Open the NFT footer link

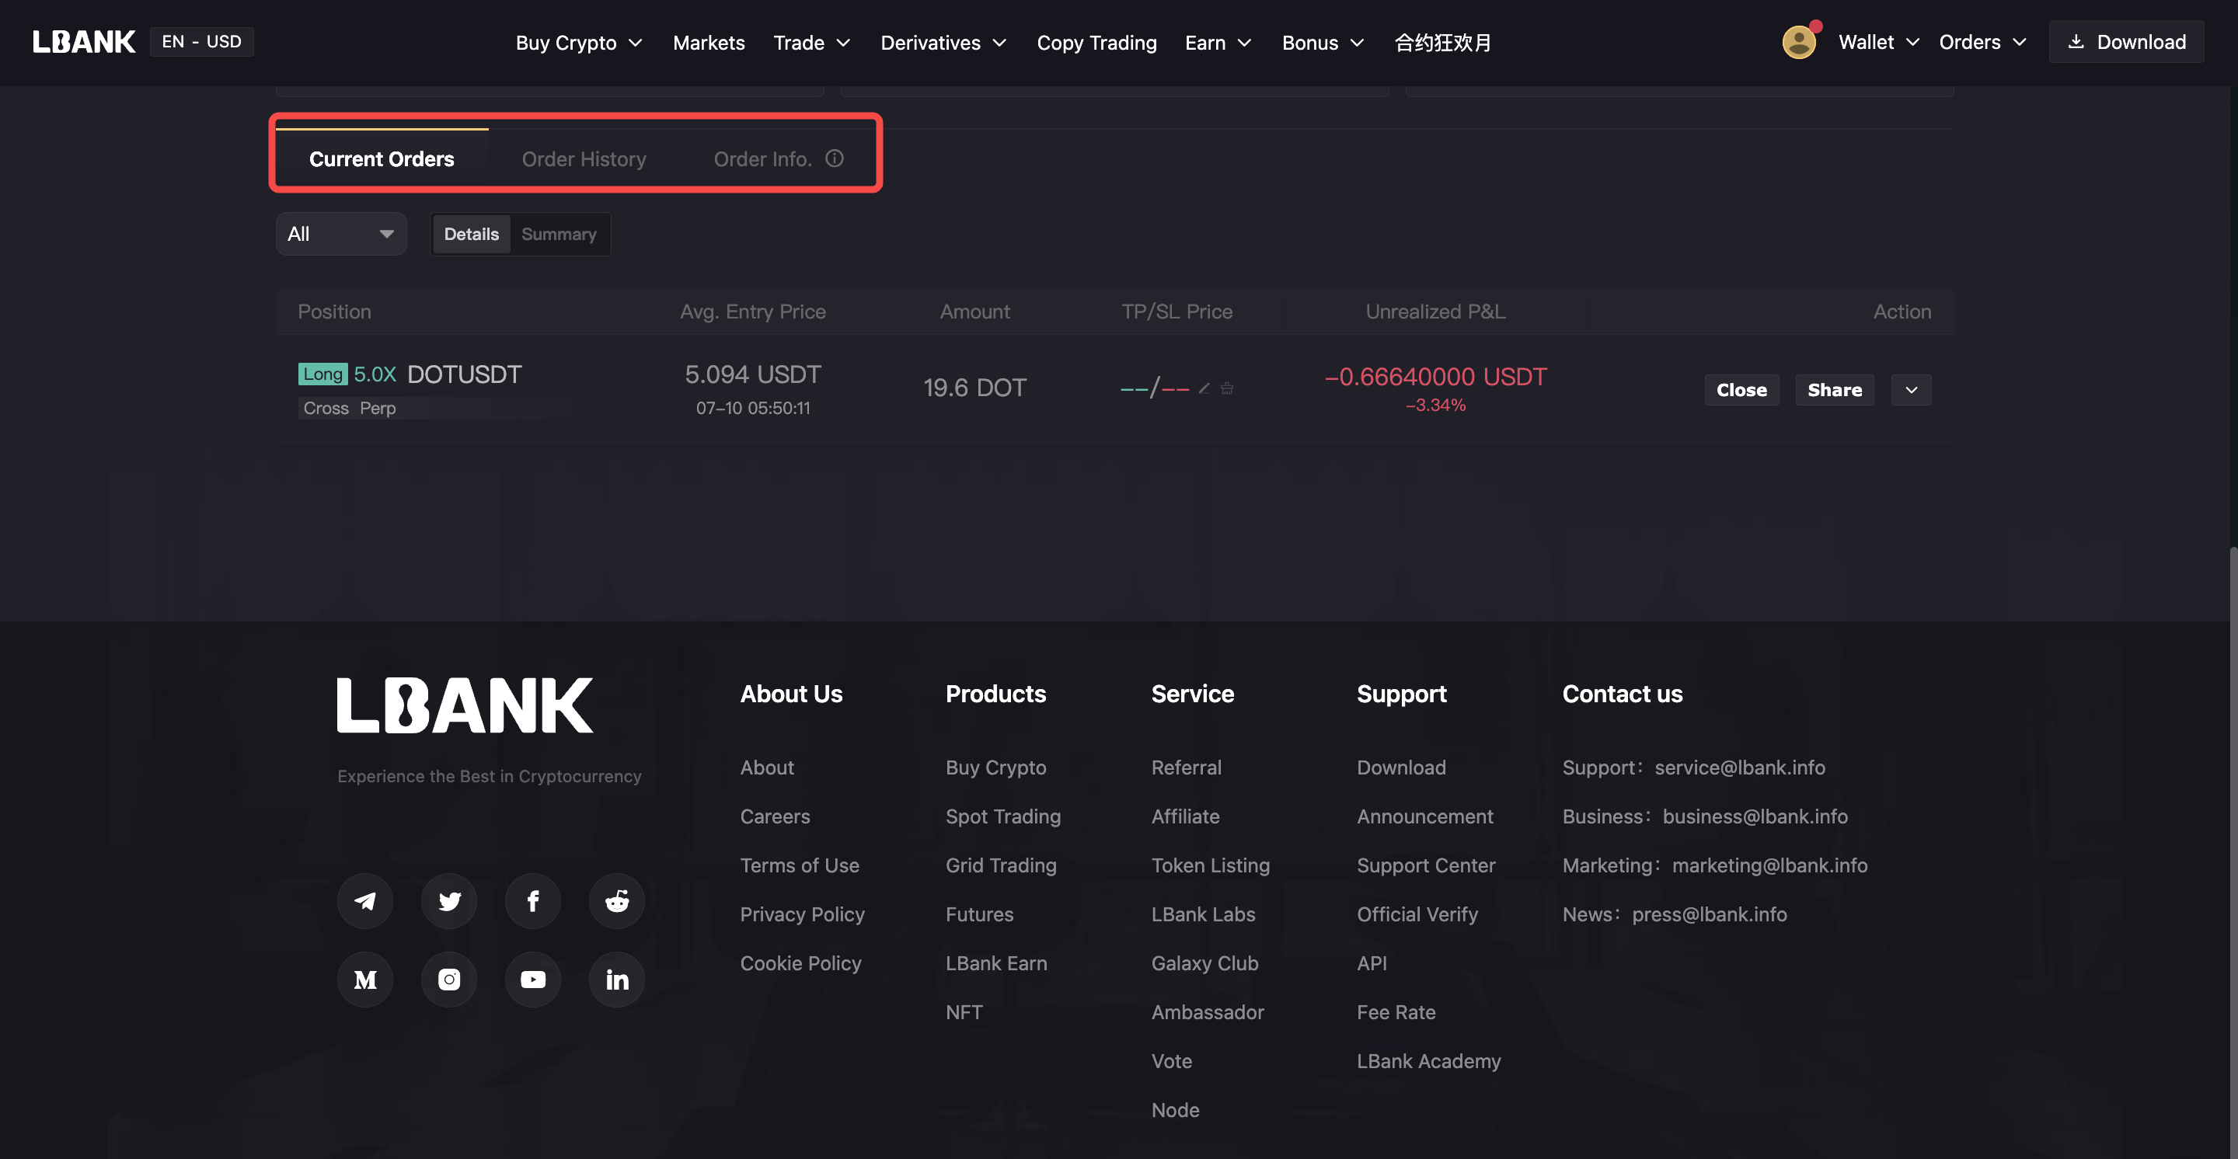pyautogui.click(x=964, y=1011)
